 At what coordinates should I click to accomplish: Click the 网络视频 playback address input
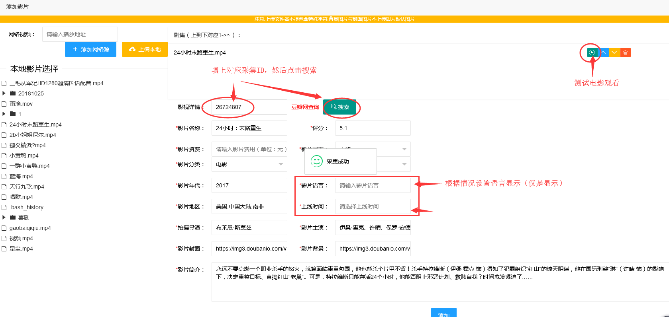point(80,34)
